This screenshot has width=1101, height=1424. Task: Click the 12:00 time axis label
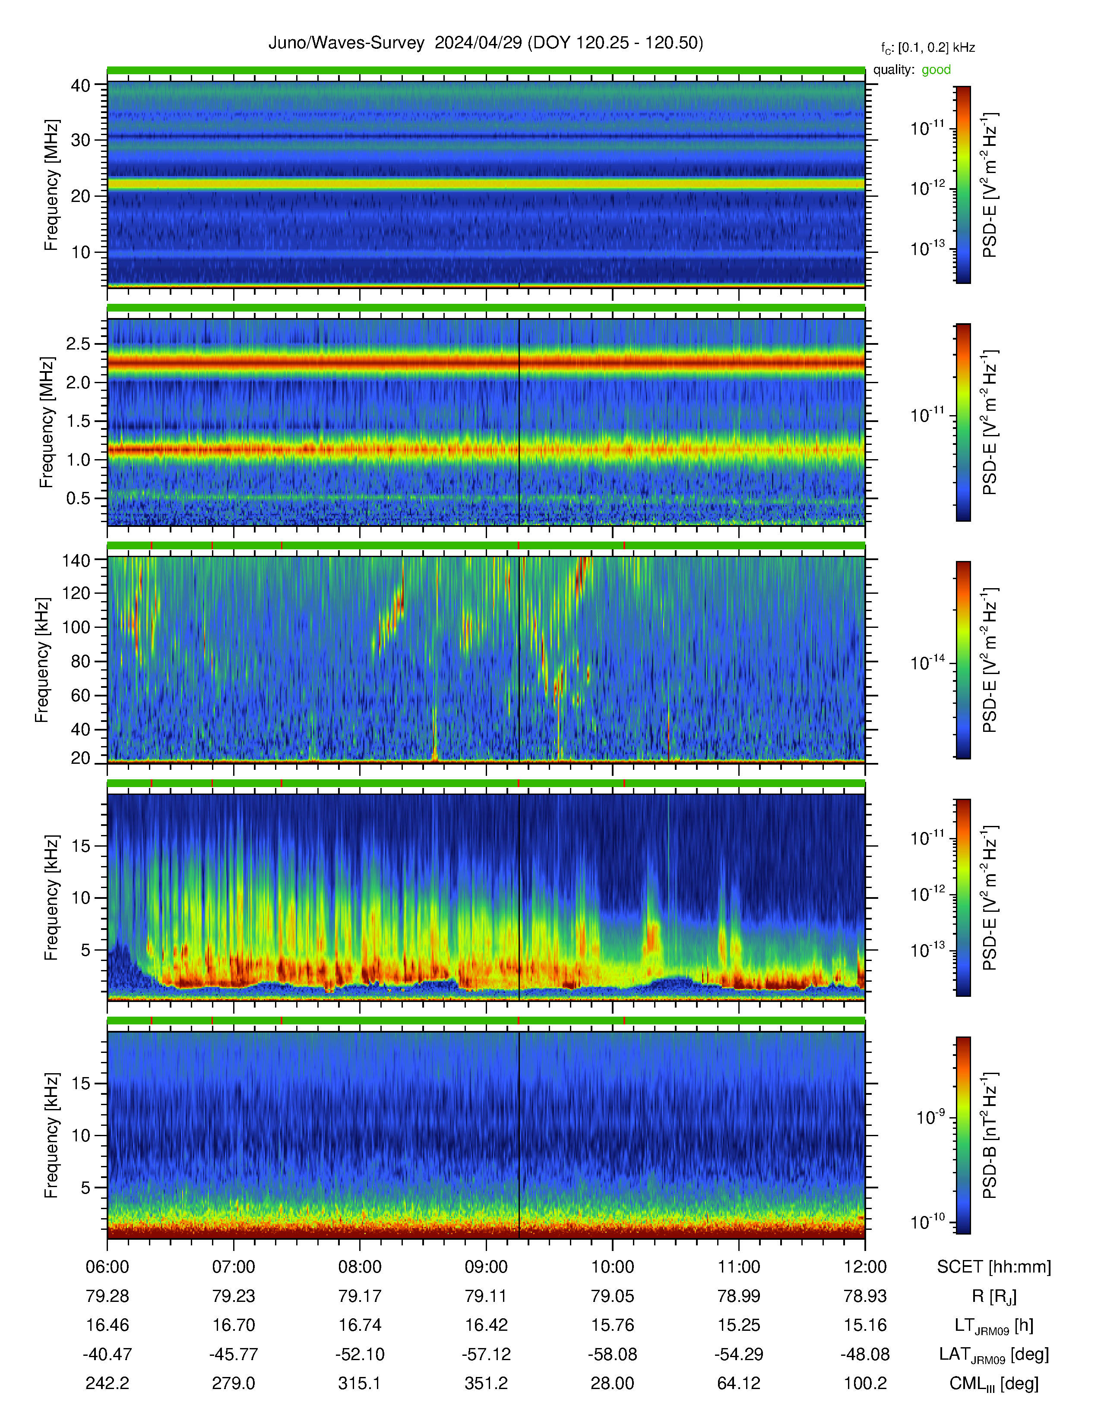[x=865, y=1267]
